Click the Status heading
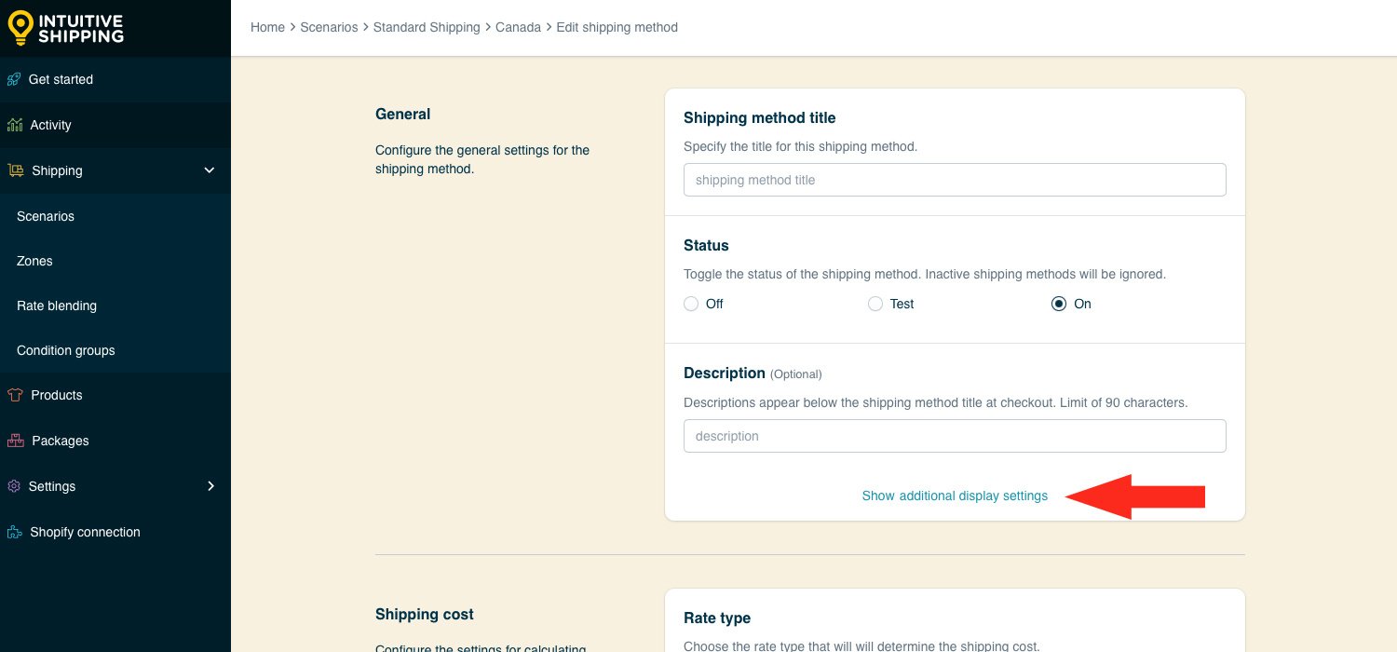This screenshot has width=1397, height=652. [706, 245]
